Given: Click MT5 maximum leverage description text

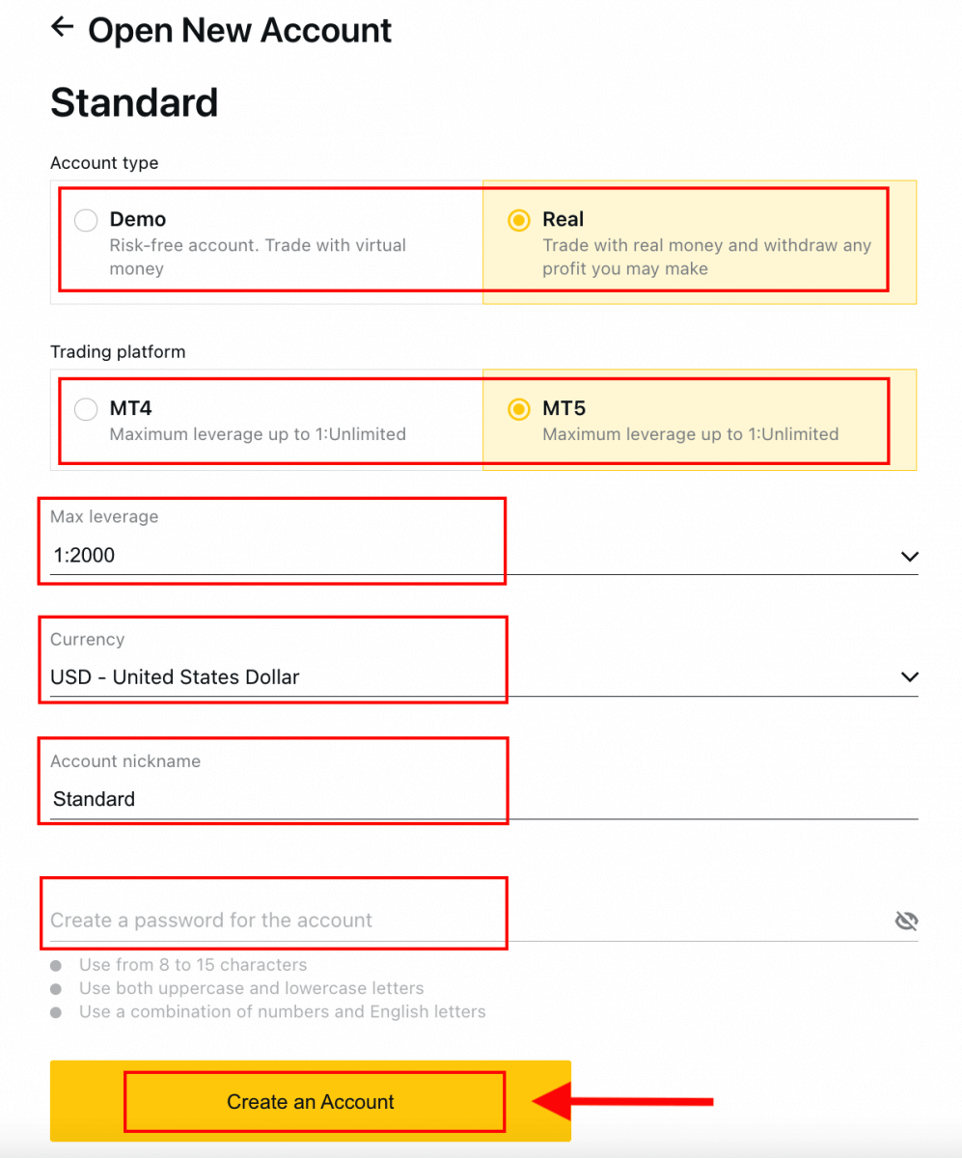Looking at the screenshot, I should pyautogui.click(x=690, y=434).
